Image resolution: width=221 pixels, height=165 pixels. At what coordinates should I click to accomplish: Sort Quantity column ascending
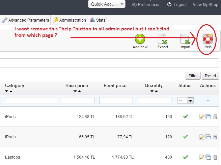(157, 91)
